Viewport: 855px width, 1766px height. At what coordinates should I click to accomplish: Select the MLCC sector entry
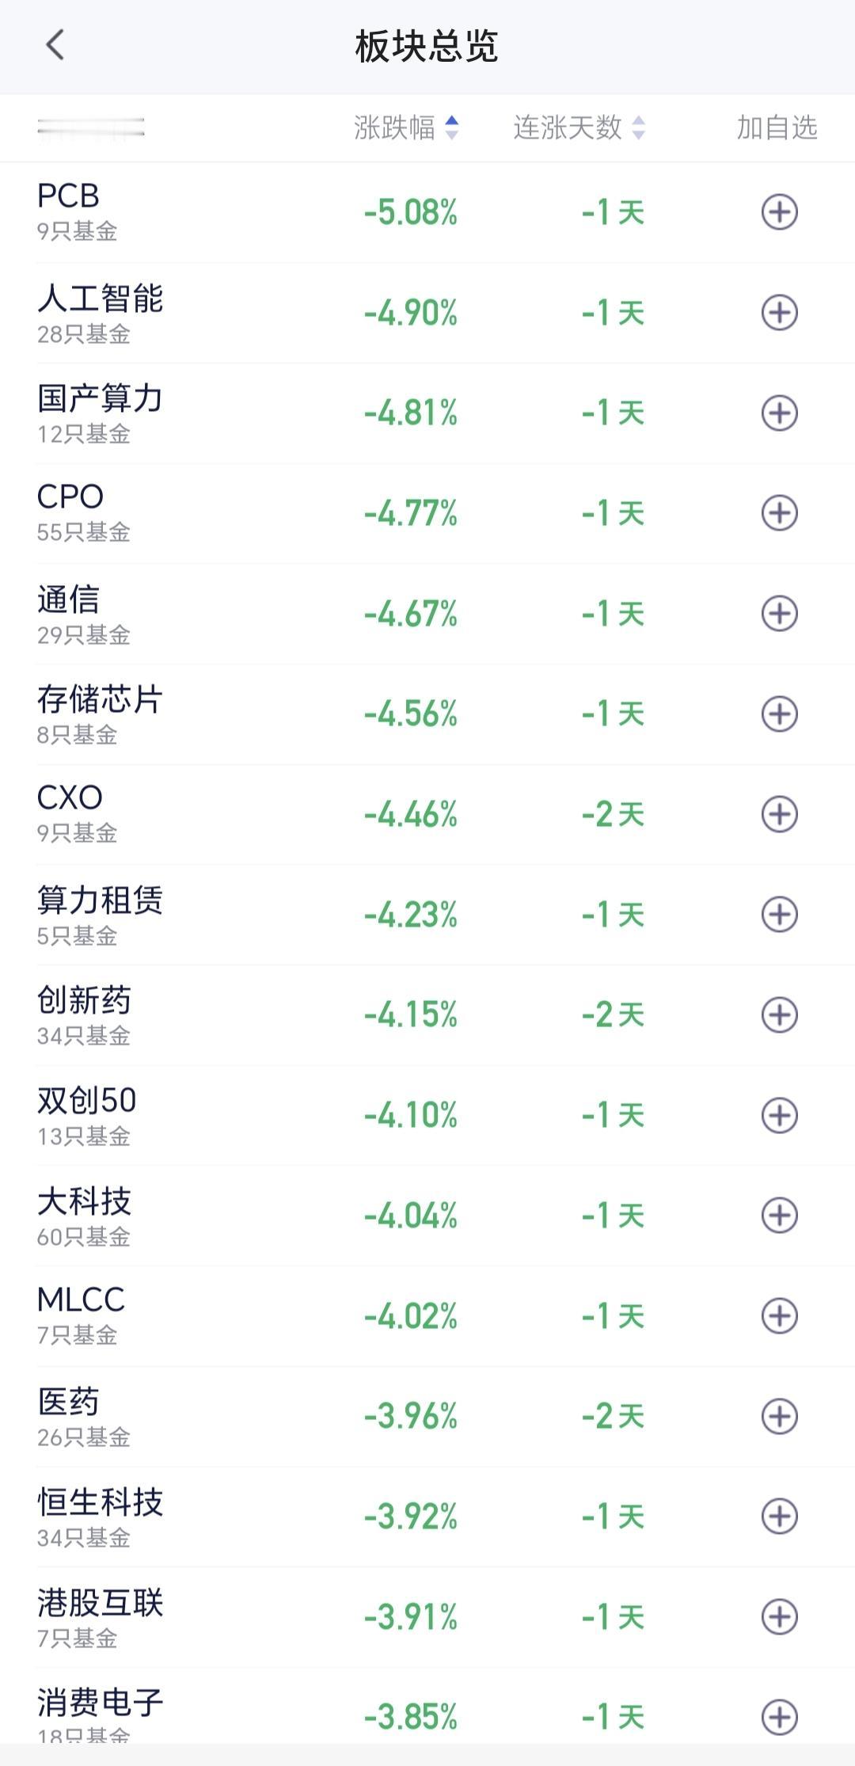(427, 1316)
